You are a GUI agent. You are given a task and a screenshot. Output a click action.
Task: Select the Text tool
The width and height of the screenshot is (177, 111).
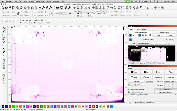[x=4, y=48]
